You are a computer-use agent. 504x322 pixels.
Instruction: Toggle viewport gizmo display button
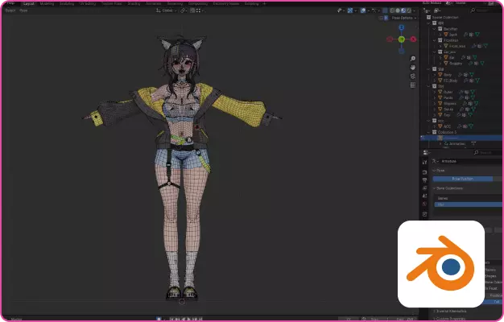[350, 10]
